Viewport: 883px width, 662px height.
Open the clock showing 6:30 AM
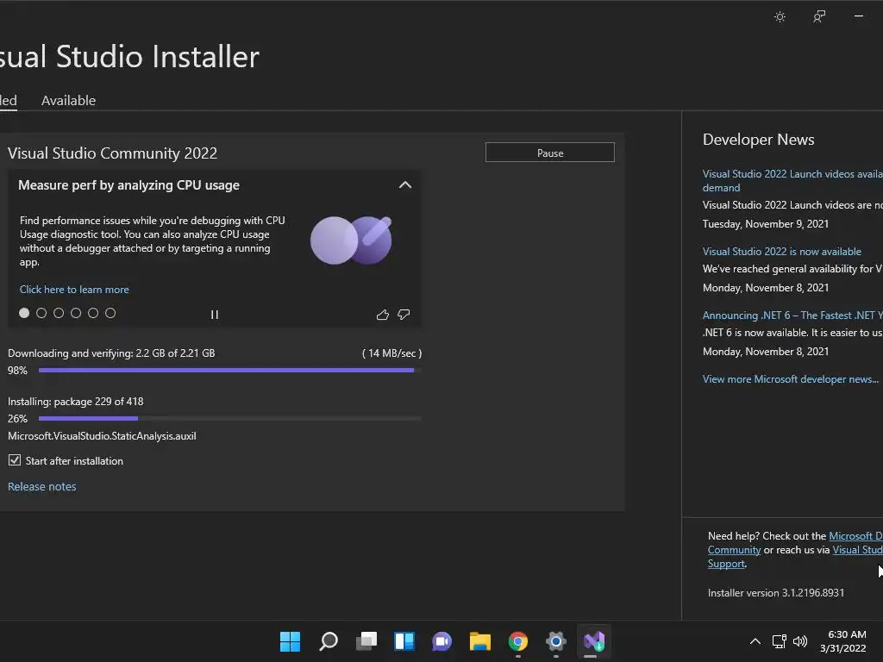tap(843, 641)
